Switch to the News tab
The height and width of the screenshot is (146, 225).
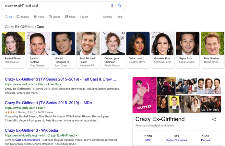point(39,17)
